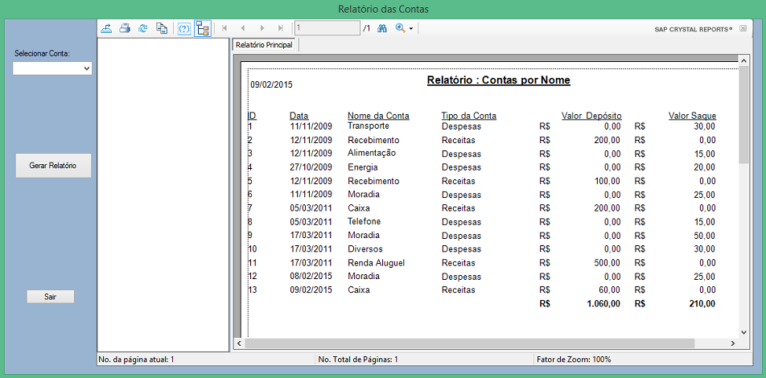Click the 500,00 deposit value
The width and height of the screenshot is (766, 378).
point(607,263)
